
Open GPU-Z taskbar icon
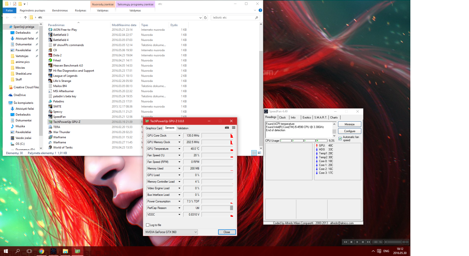tap(77, 251)
